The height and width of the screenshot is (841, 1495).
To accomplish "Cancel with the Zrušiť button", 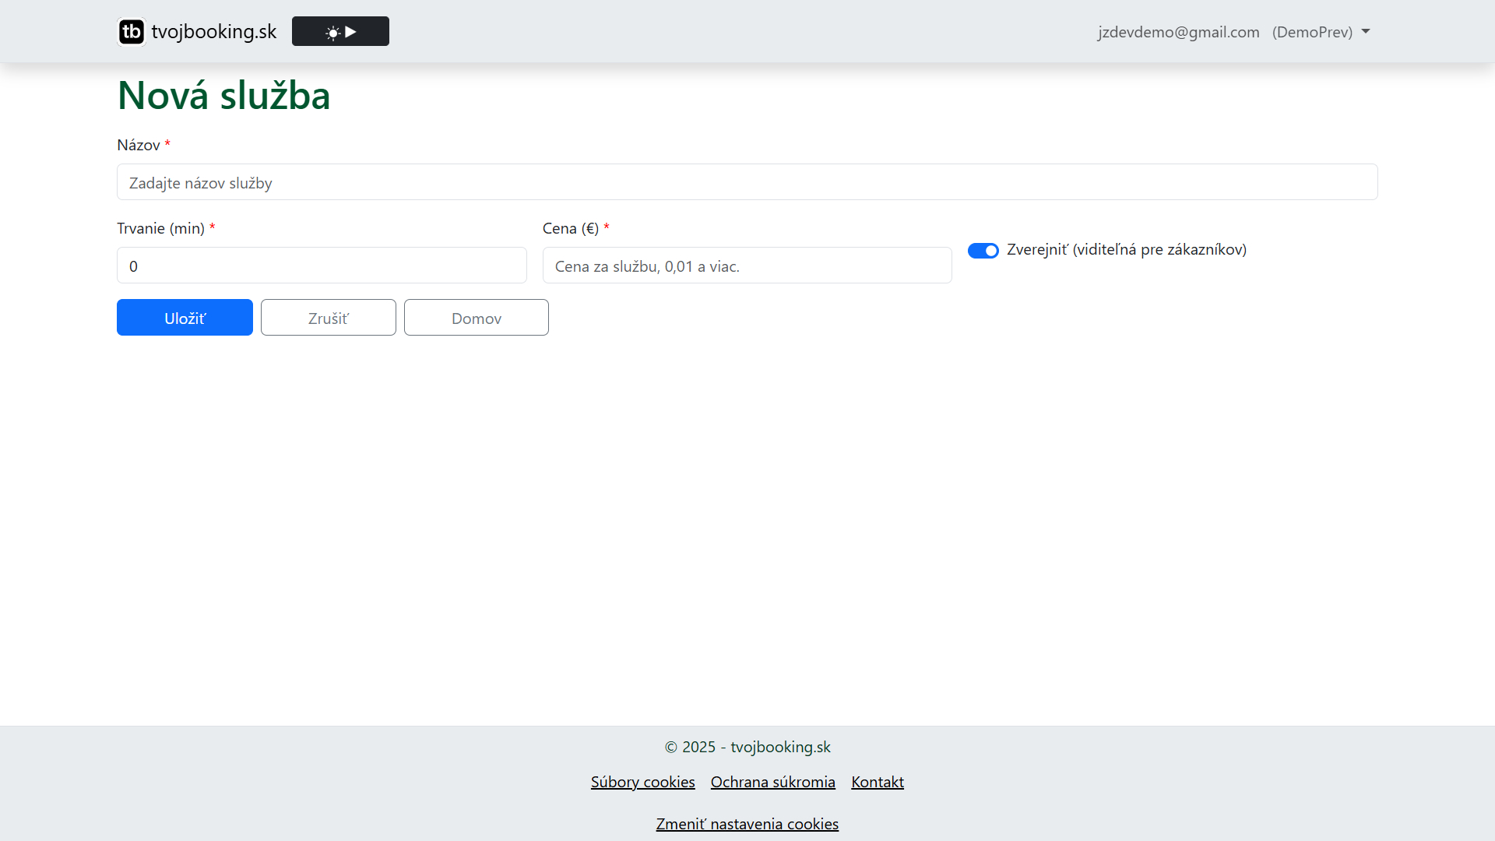I will click(328, 318).
